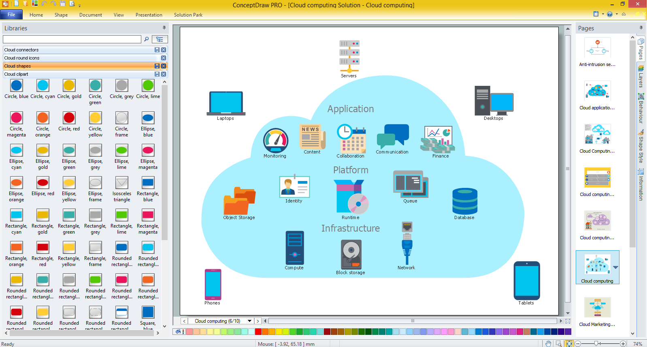Save the Cloud connectors library
The width and height of the screenshot is (647, 347).
click(x=157, y=50)
